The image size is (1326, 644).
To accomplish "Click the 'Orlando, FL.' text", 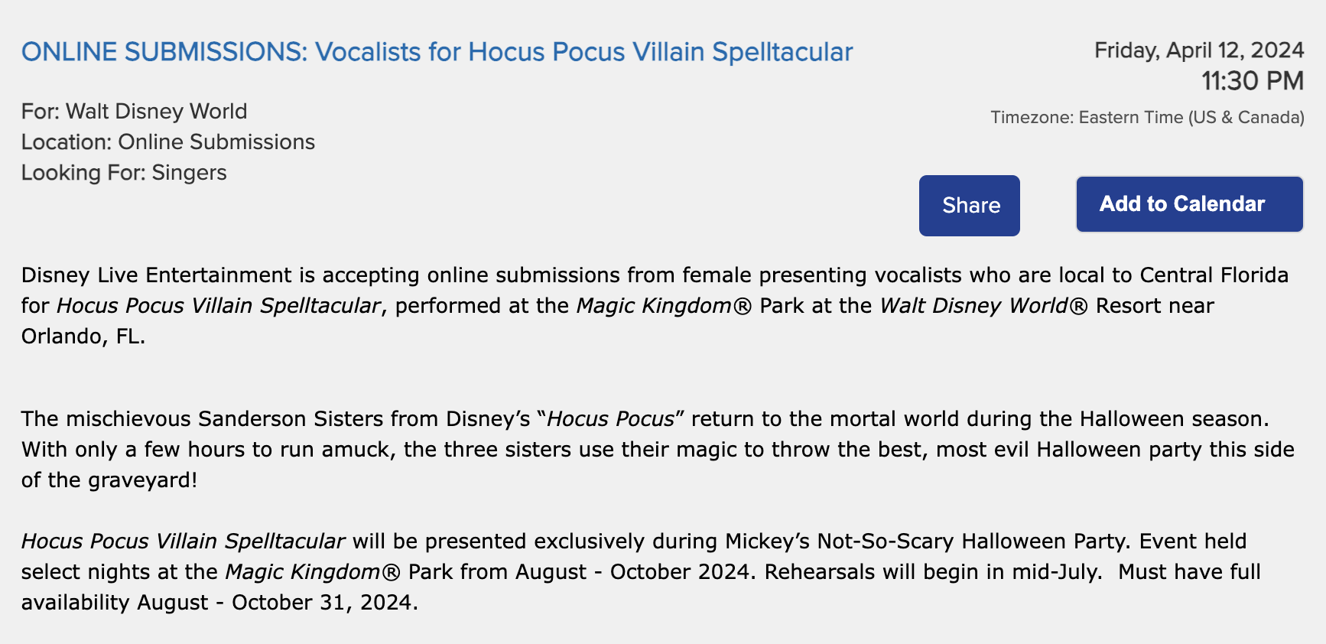I will tap(83, 337).
